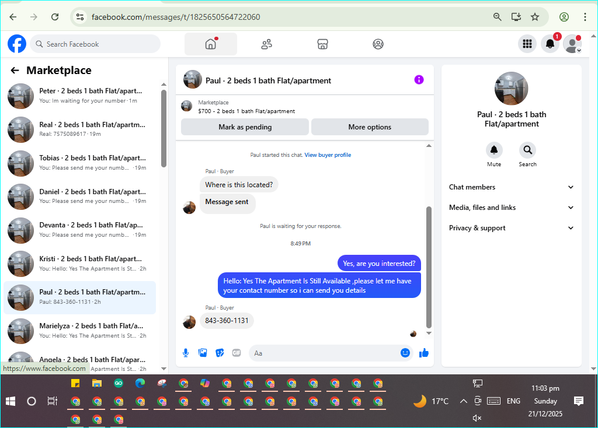Open the Devanta conversation

point(79,230)
